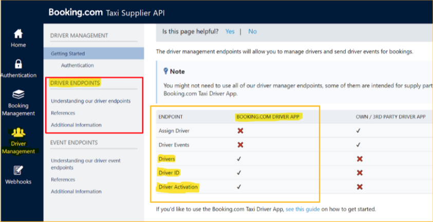Viewport: 433px width, 222px height.
Task: Click the EVENT ENDPOINTS section heading
Action: (74, 142)
